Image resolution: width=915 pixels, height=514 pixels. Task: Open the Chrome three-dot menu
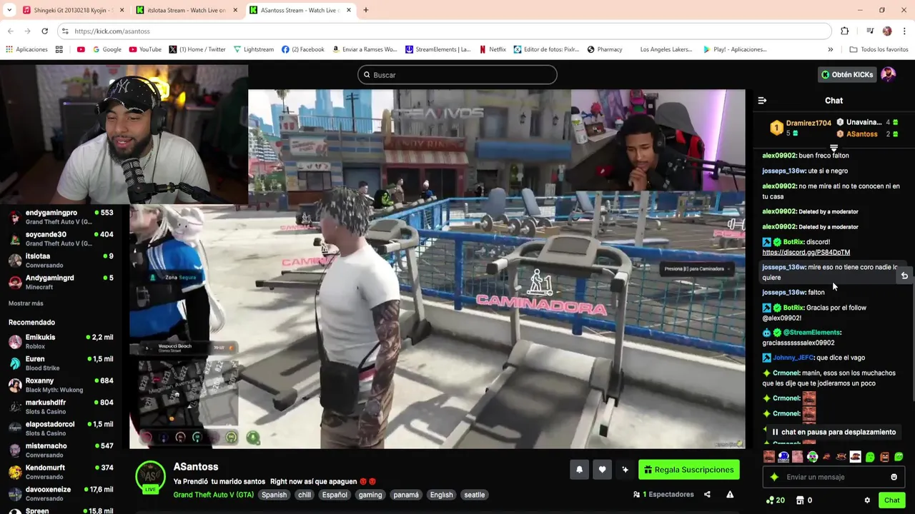pyautogui.click(x=905, y=31)
